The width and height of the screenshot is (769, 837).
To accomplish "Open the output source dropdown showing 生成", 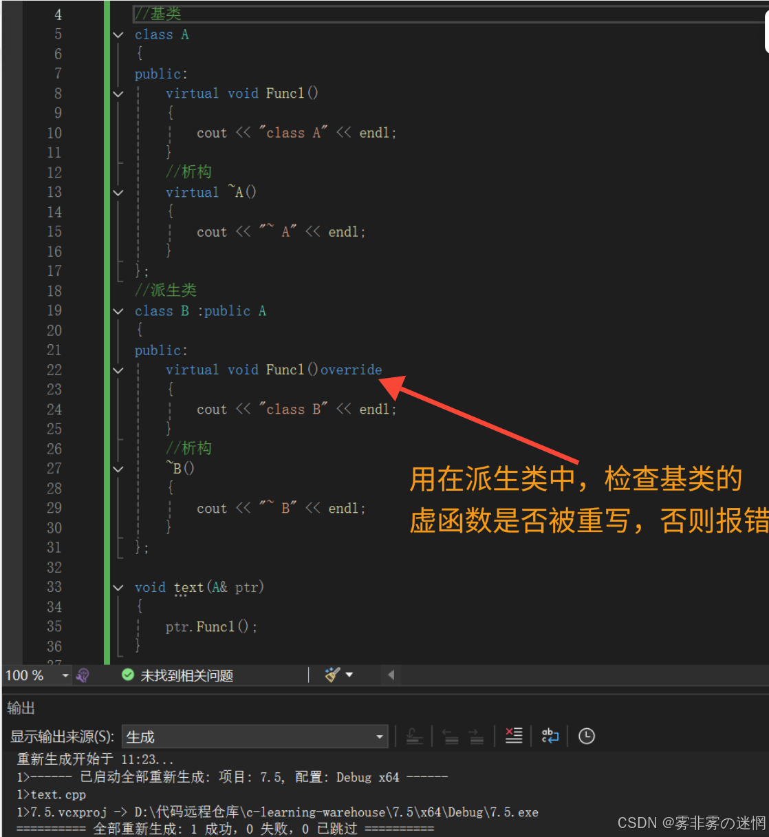I will (x=254, y=737).
